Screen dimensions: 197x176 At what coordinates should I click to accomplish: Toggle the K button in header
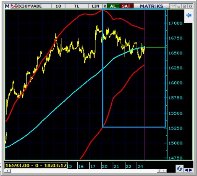[x=105, y=6]
